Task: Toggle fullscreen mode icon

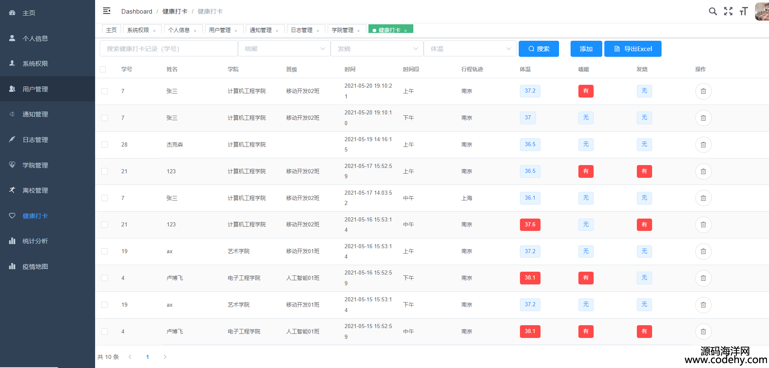Action: (728, 12)
